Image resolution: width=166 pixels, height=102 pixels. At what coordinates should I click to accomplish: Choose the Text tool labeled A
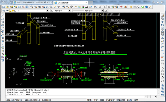point(3,54)
